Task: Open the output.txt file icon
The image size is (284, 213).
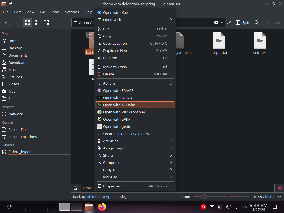Action: [x=219, y=40]
